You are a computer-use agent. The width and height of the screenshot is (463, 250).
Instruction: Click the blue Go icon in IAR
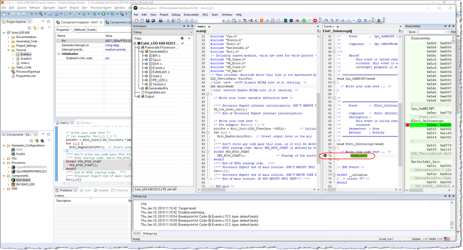pos(354,21)
